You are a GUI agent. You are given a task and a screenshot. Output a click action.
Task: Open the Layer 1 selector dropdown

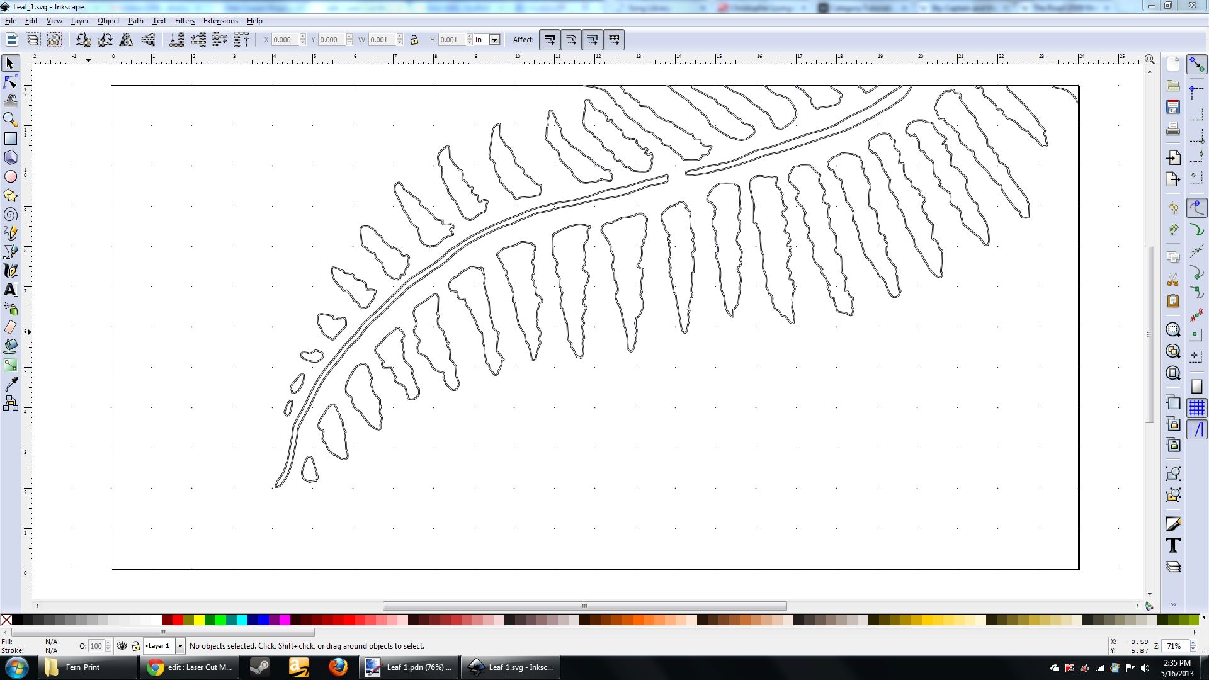click(x=180, y=646)
